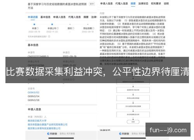Select 代理人信息 tab on right screen
194x140 pixels.
(121, 3)
